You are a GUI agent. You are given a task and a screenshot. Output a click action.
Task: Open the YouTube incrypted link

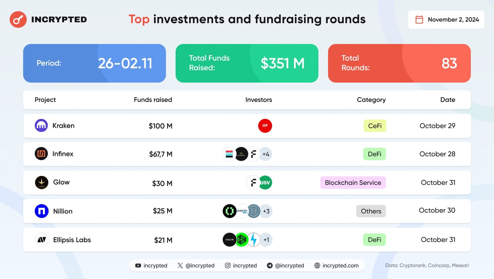click(151, 265)
